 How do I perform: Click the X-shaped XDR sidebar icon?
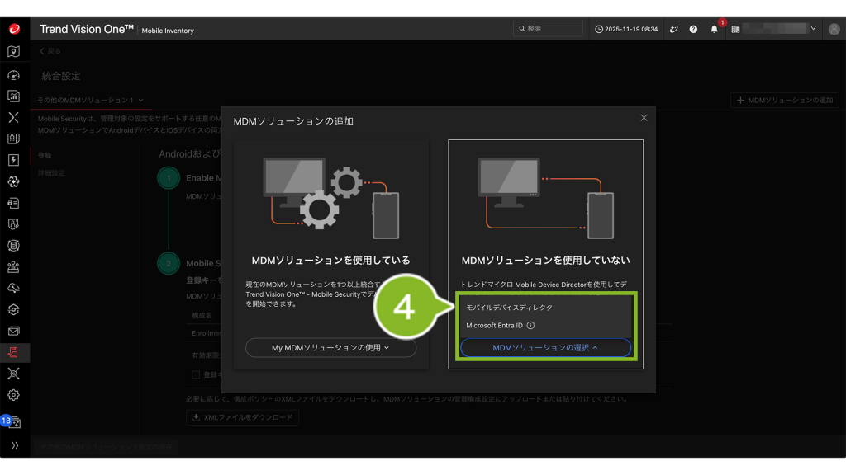coord(13,117)
